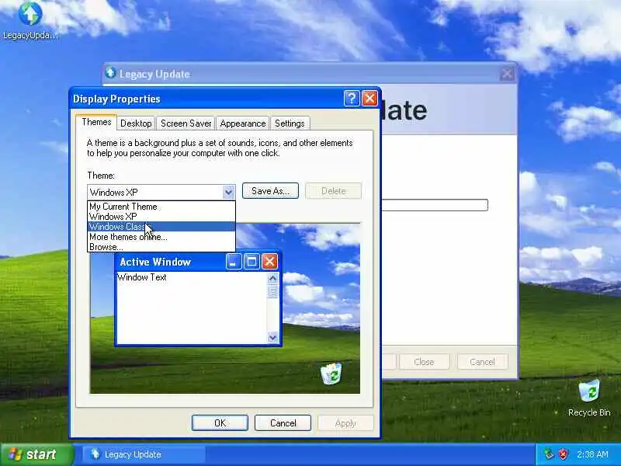
Task: Click the preview Active Window maximize button
Action: [252, 262]
